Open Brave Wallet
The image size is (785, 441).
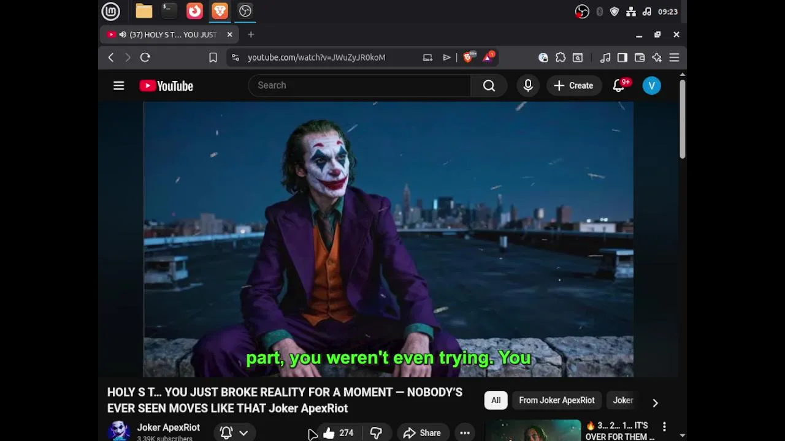640,58
